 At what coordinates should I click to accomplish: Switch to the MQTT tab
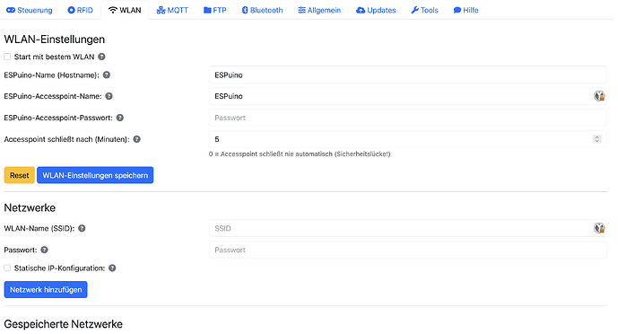point(172,10)
